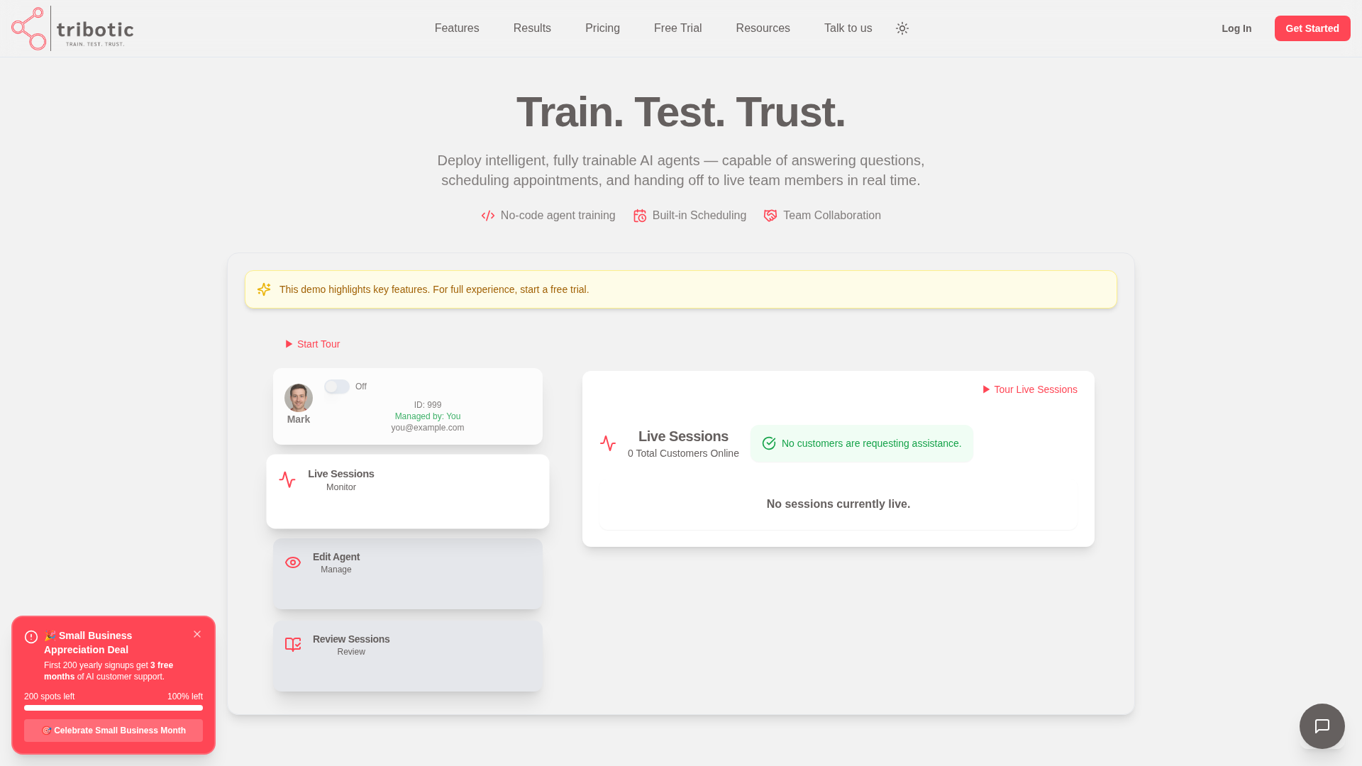The height and width of the screenshot is (766, 1362).
Task: Click the Log In link
Action: 1236,28
